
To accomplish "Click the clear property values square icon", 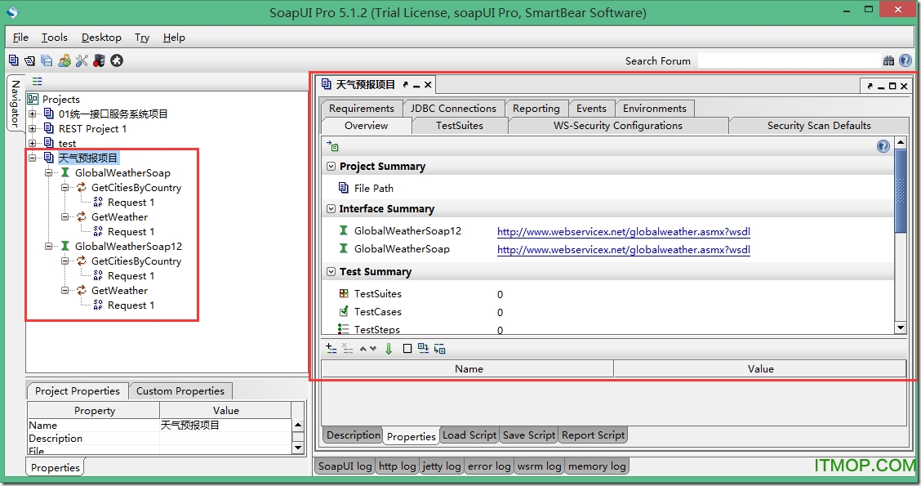I will coord(407,349).
